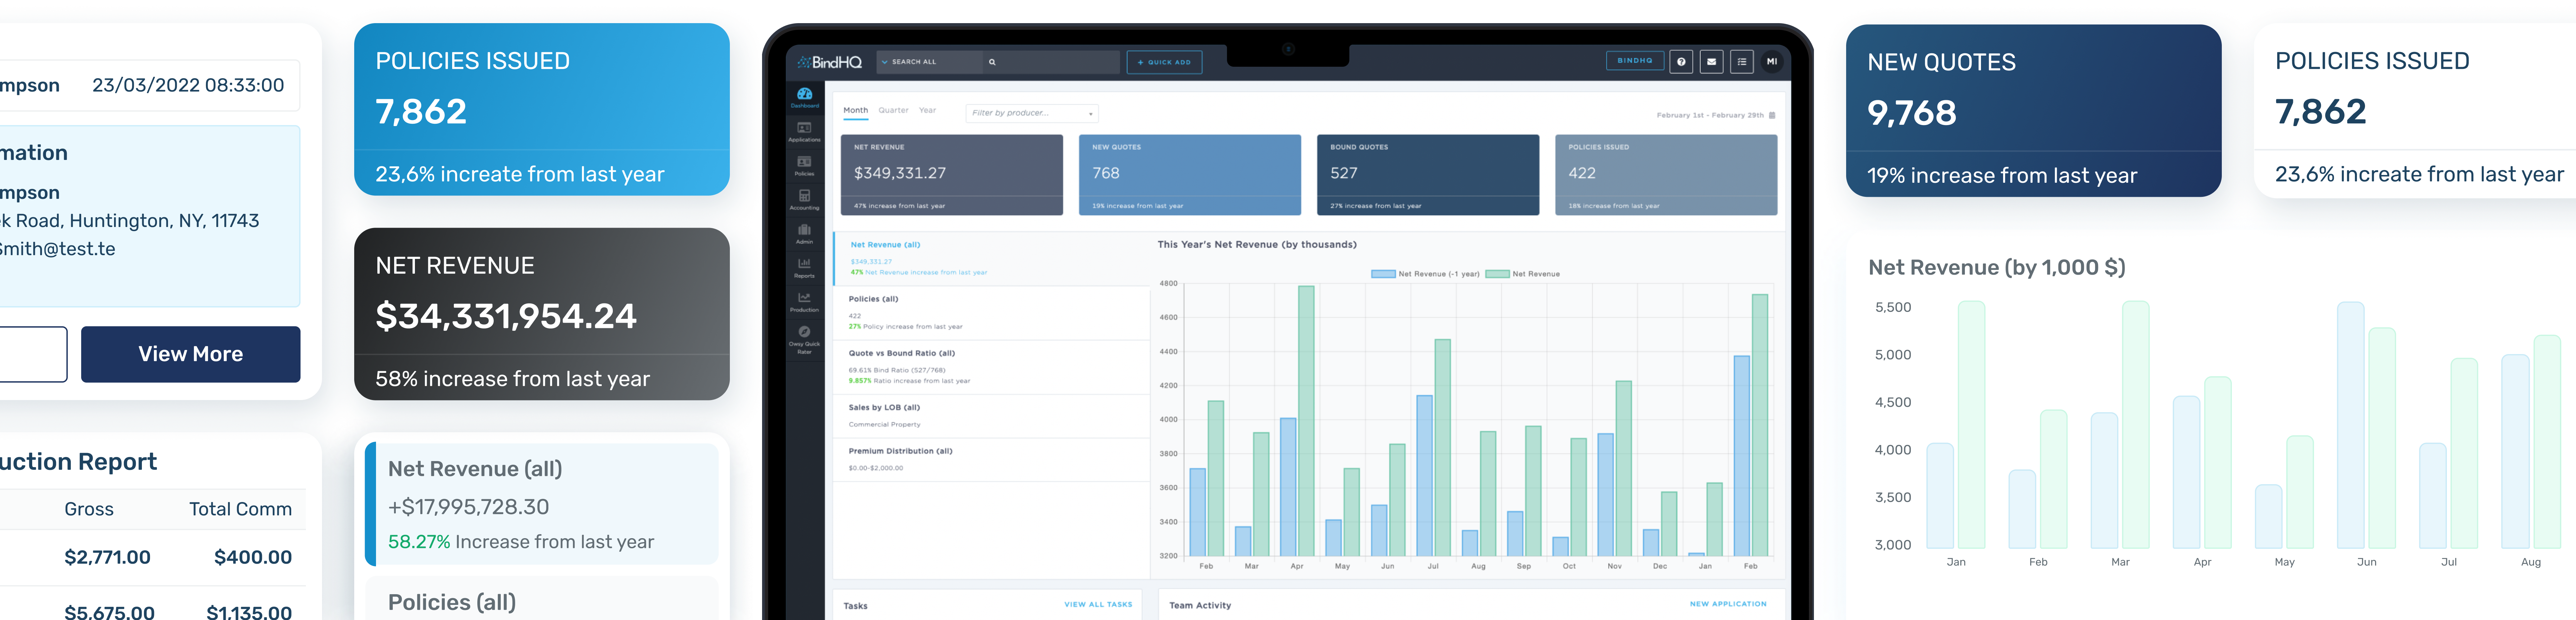Open the task checklist icon
Screen dimensions: 2576x620
click(x=1742, y=62)
